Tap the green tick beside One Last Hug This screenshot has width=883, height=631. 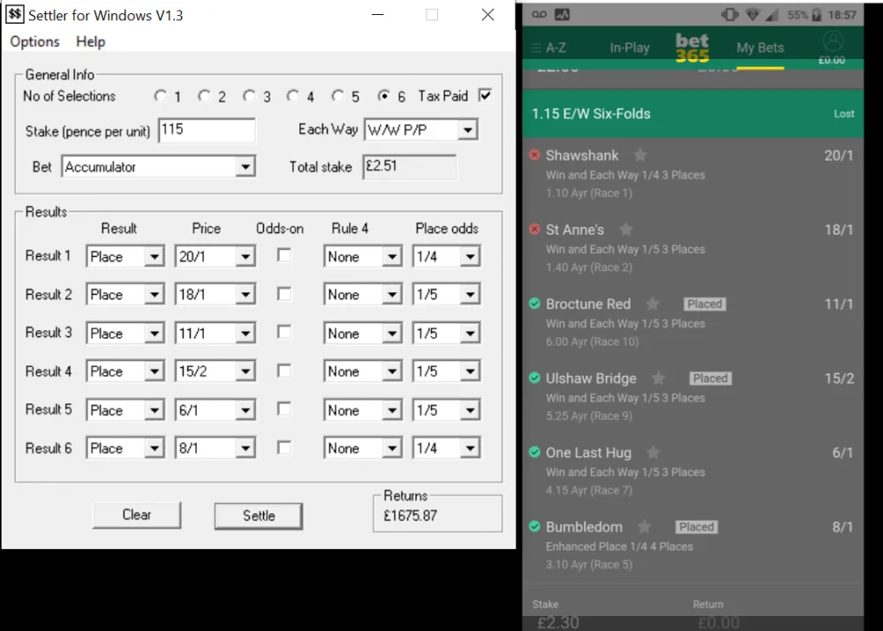click(x=534, y=452)
